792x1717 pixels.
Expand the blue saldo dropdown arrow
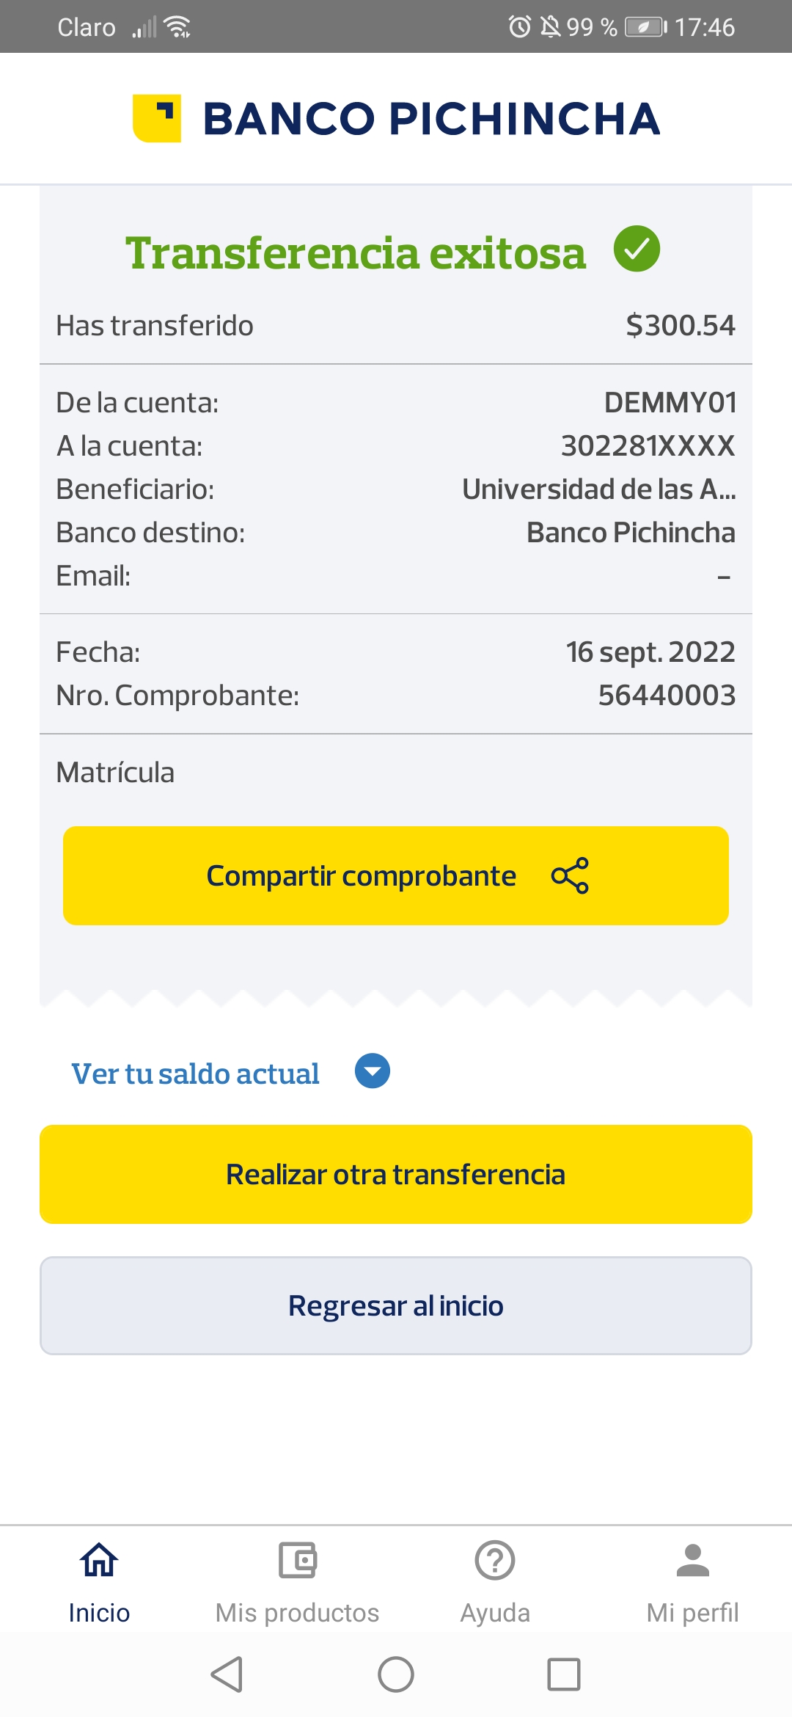click(373, 1071)
